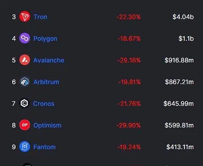This screenshot has width=203, height=166.
Task: Open the Arbitrum chain link
Action: [46, 82]
